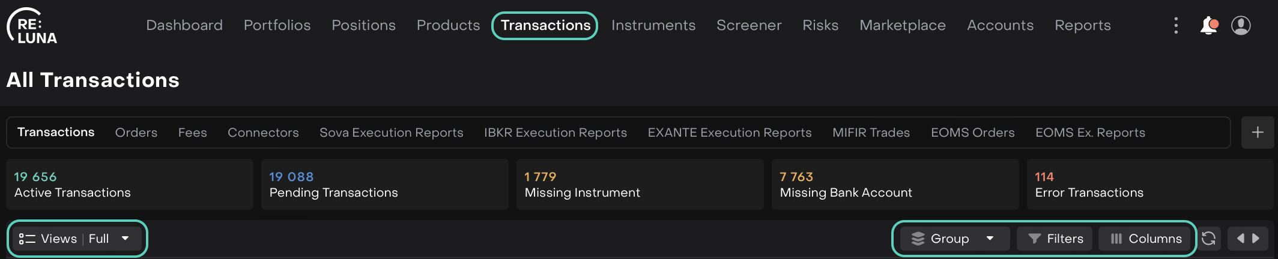1278x259 pixels.
Task: Click the left arrow scroll icon
Action: (x=1240, y=239)
